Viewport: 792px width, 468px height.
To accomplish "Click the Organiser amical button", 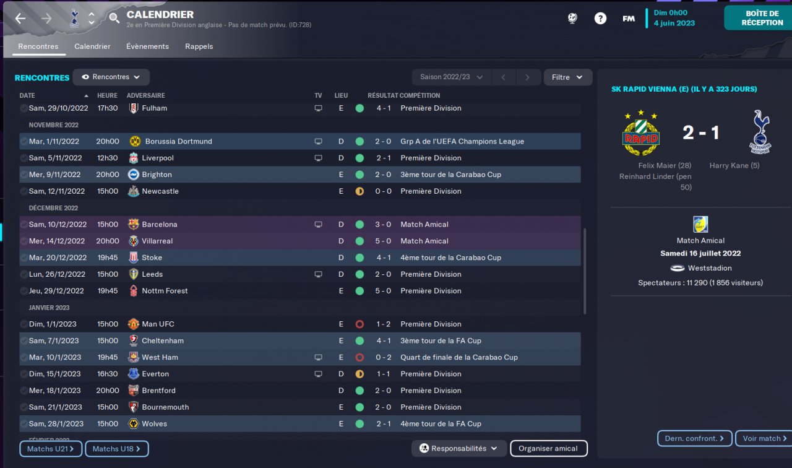I will point(548,448).
